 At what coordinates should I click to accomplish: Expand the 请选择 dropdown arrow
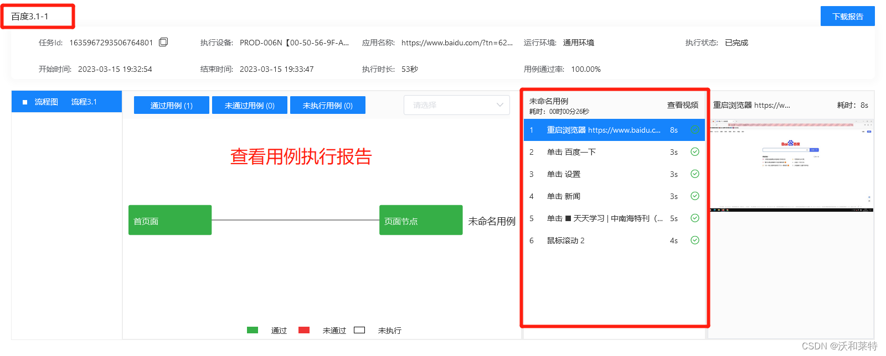click(499, 105)
